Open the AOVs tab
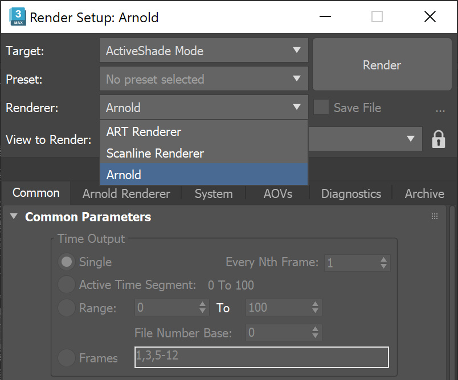The height and width of the screenshot is (380, 458). coord(278,193)
